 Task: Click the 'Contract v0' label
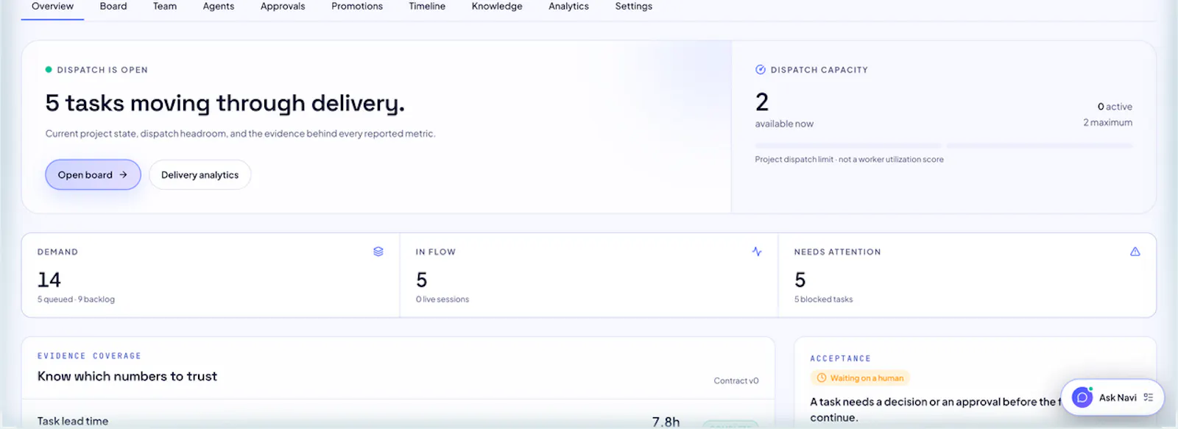tap(736, 380)
